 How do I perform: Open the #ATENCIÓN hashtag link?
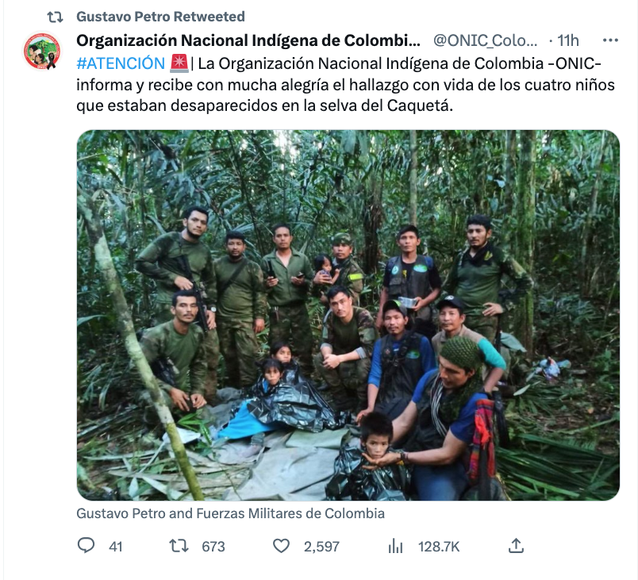tap(121, 63)
